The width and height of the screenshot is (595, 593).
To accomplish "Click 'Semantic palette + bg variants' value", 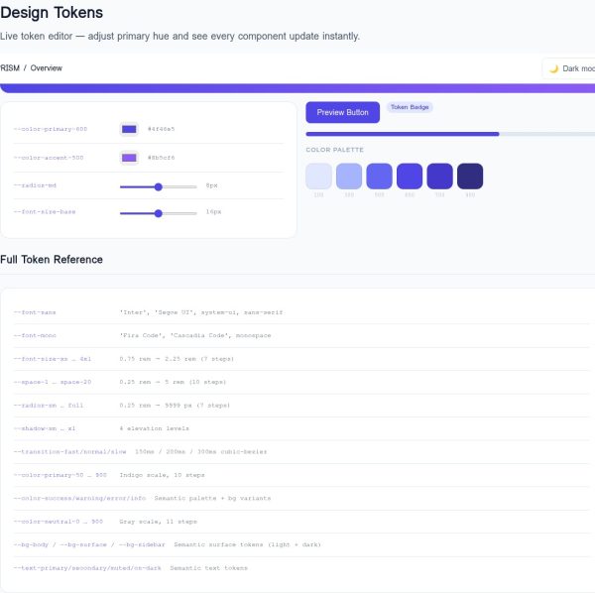I will point(212,498).
